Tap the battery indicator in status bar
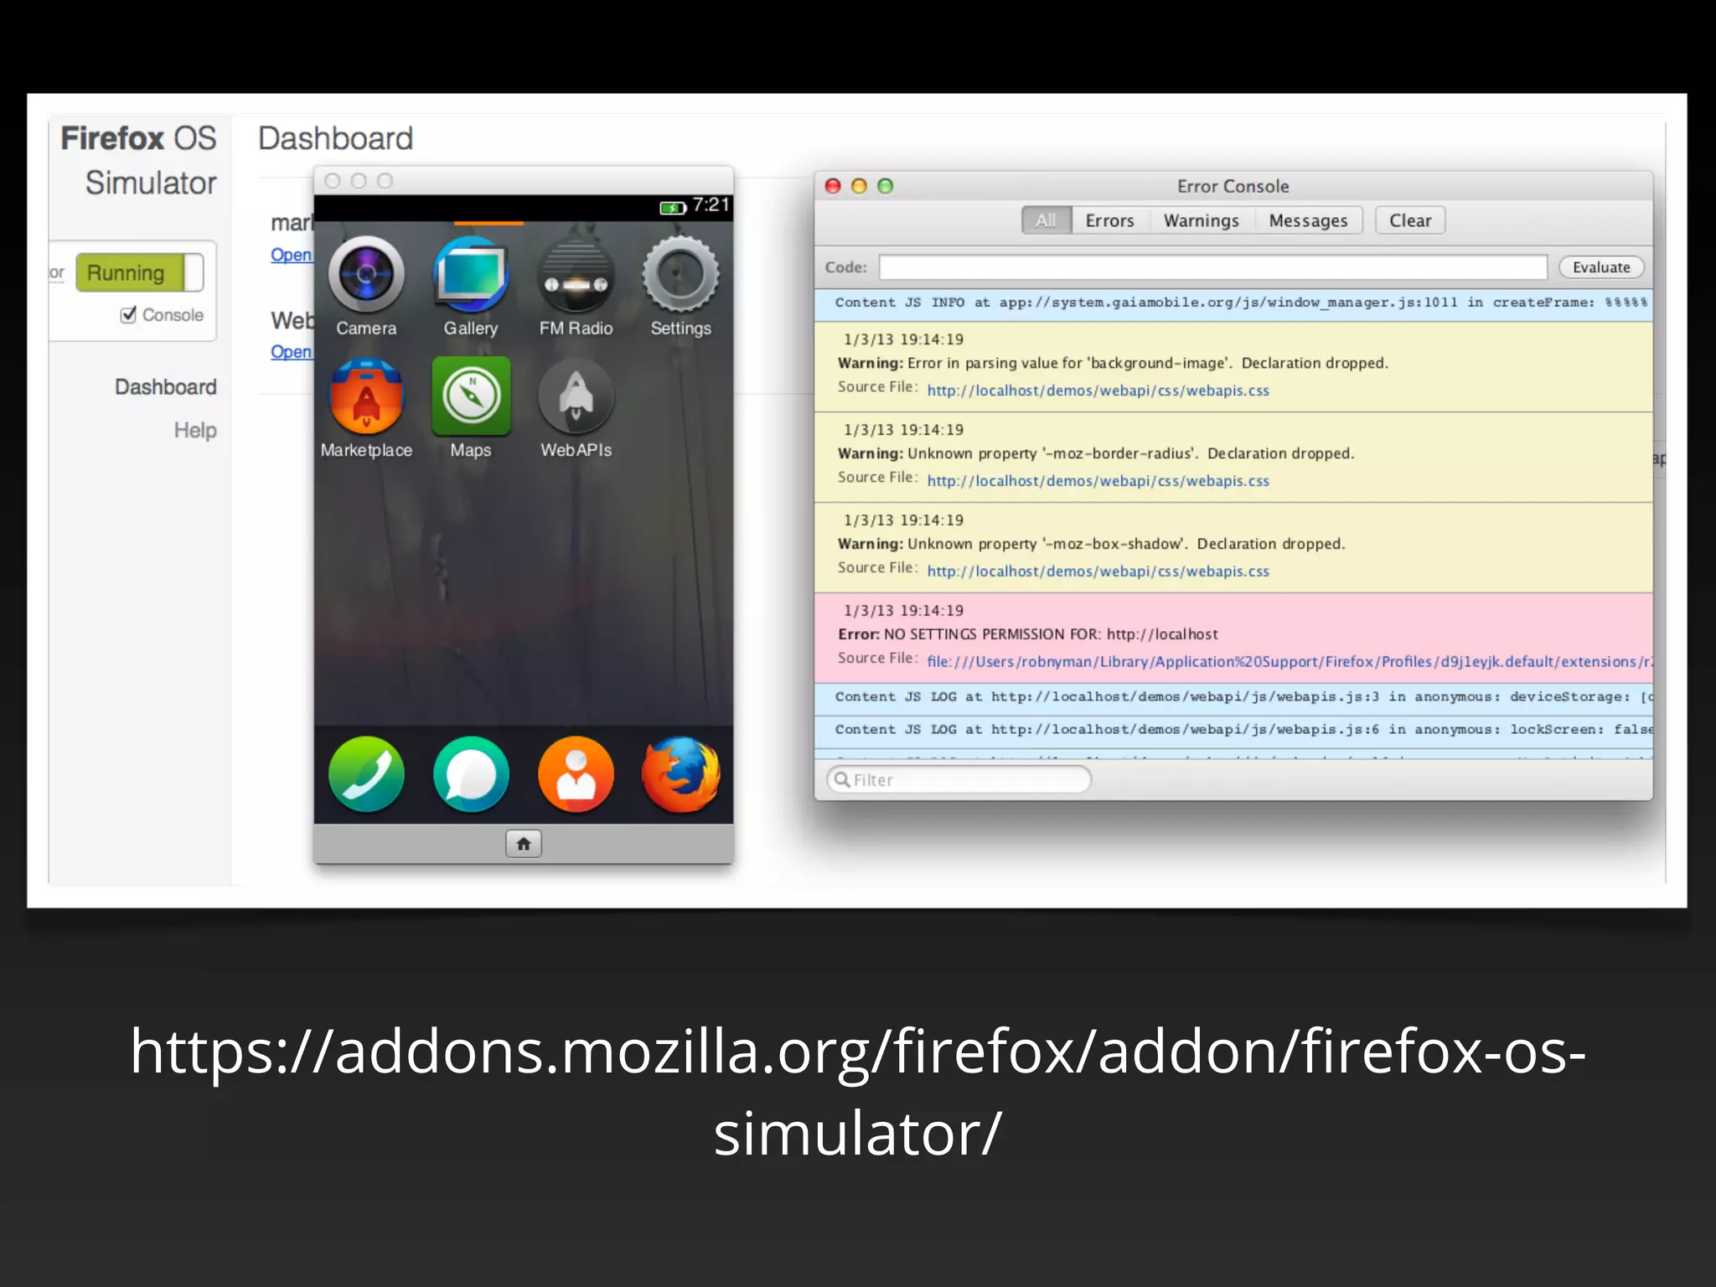Viewport: 1716px width, 1287px height. (673, 207)
